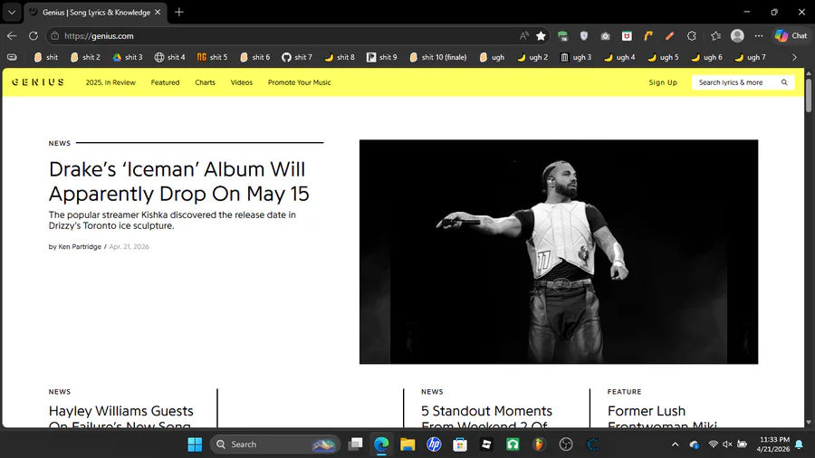
Task: Open the clock showing 11:33 PM
Action: 773,444
